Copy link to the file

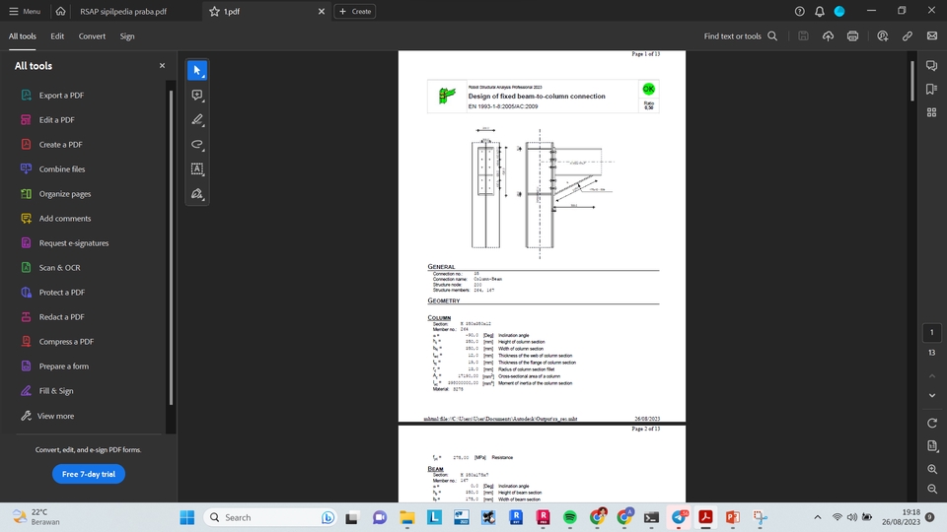coord(908,36)
